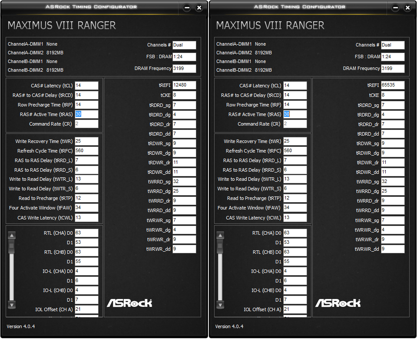This screenshot has height=339, width=417.
Task: Click scrollbar thumb in left window's RTL panel
Action: [x=12, y=246]
